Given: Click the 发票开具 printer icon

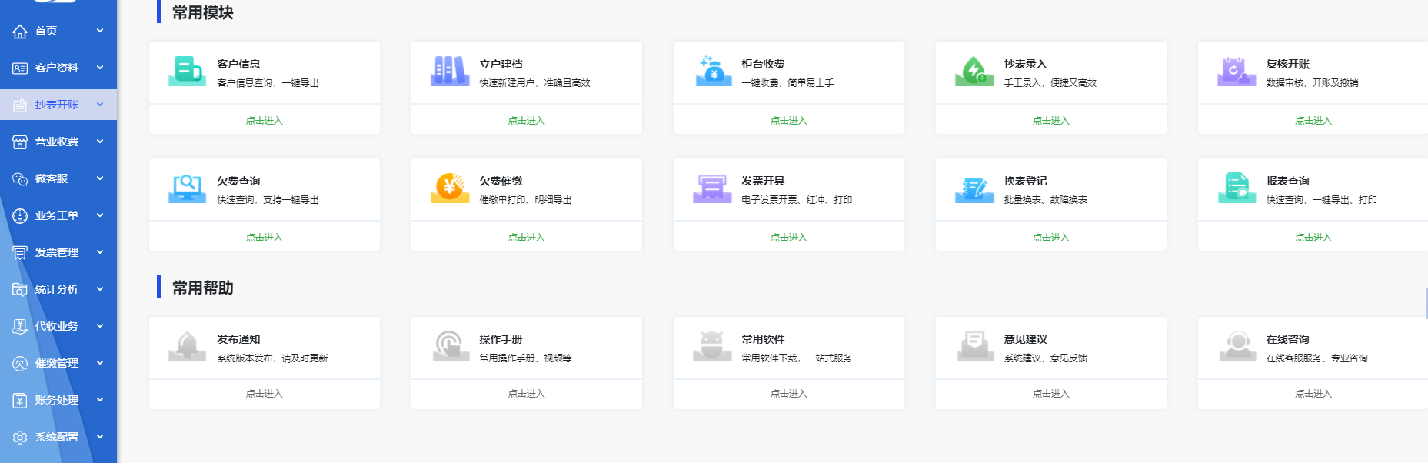Looking at the screenshot, I should click(x=713, y=188).
